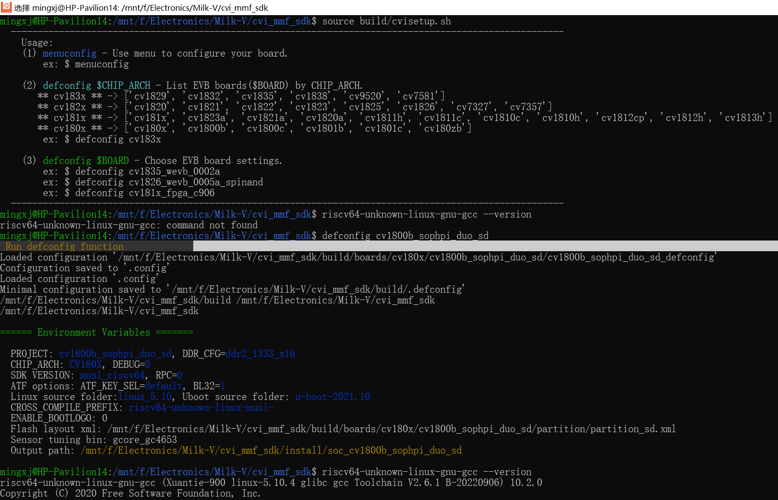Click the highlighted 'Run defconfig function' bar
Screen dimensions: 778x500
pos(97,246)
